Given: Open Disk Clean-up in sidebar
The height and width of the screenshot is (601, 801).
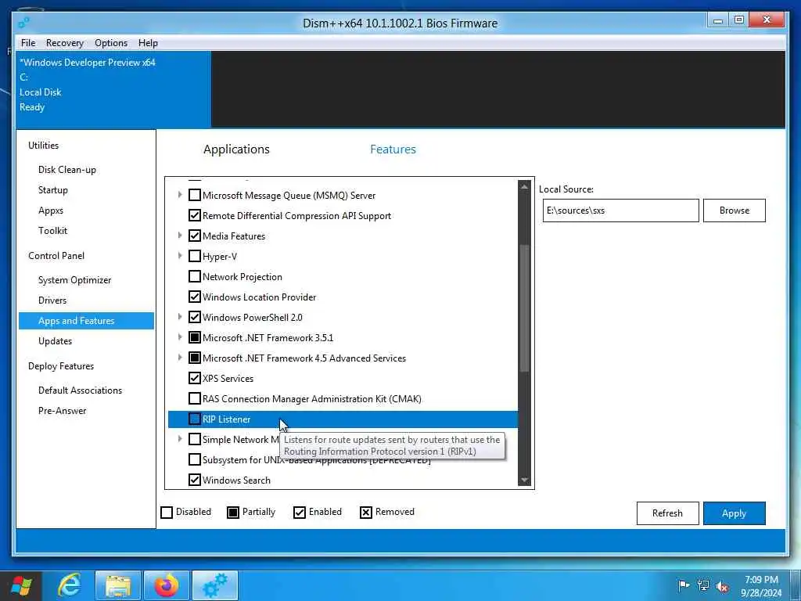Looking at the screenshot, I should point(67,170).
